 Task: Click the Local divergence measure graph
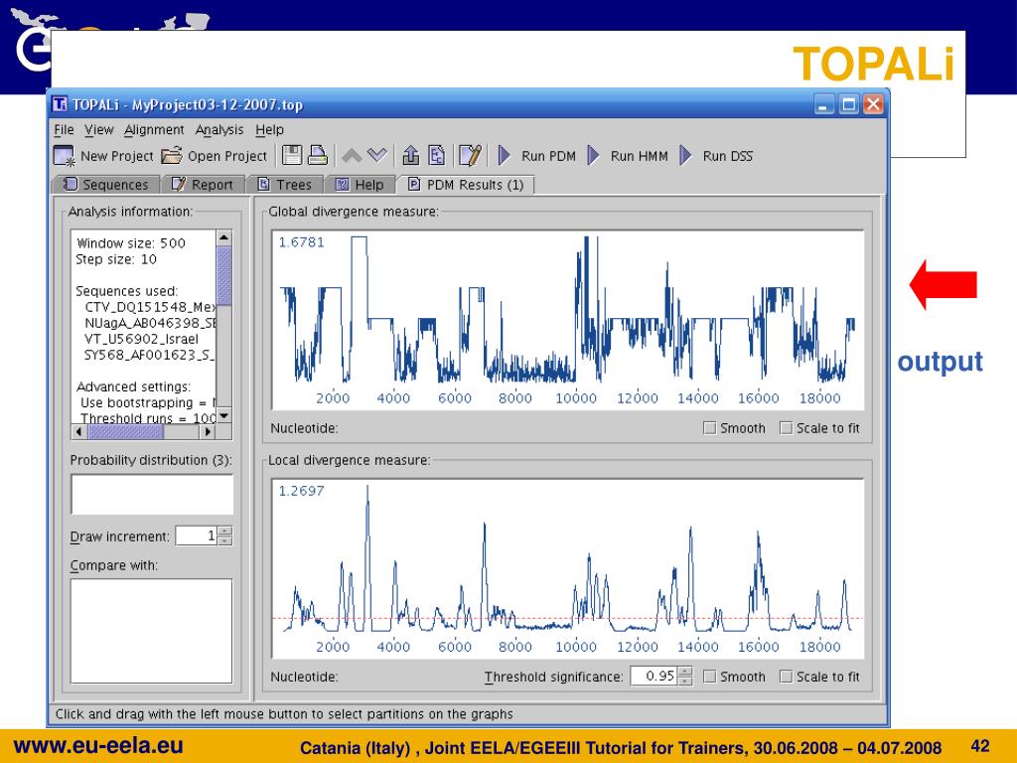pyautogui.click(x=567, y=569)
